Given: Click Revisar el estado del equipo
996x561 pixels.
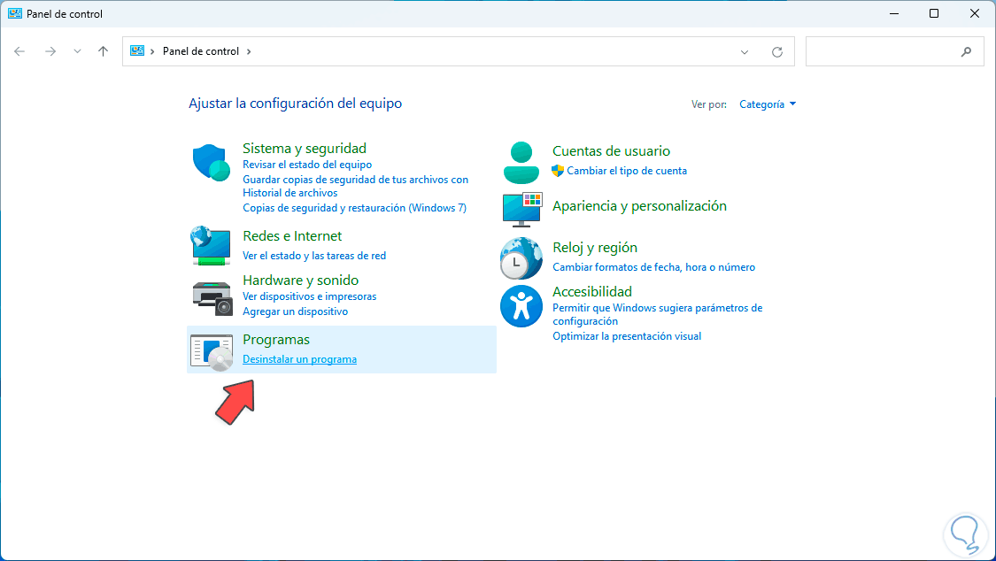Looking at the screenshot, I should click(x=307, y=165).
